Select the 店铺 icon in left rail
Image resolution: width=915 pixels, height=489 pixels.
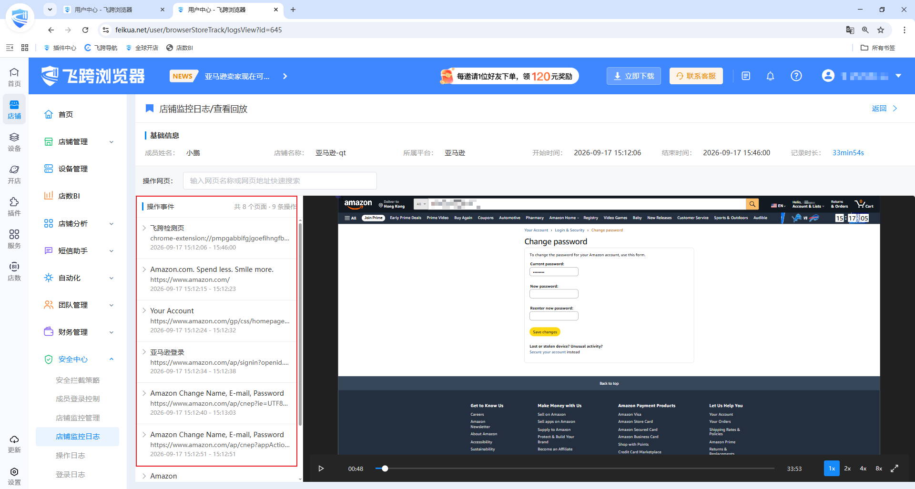14,109
